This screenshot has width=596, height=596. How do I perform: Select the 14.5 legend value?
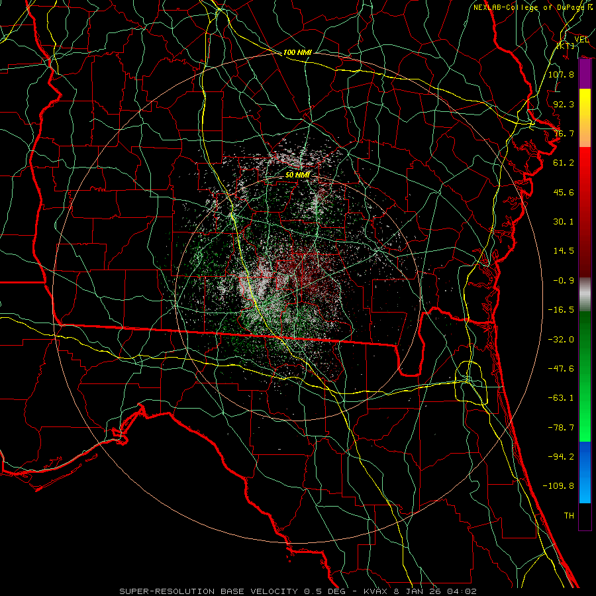pyautogui.click(x=564, y=251)
